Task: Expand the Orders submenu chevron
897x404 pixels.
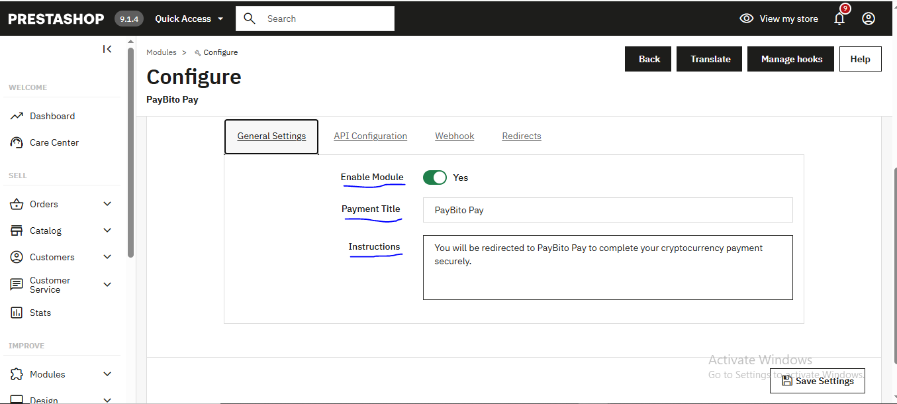Action: click(108, 204)
